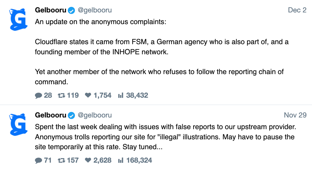The height and width of the screenshot is (169, 312).
Task: Click the verified badge on the first tweet
Action: 72,10
